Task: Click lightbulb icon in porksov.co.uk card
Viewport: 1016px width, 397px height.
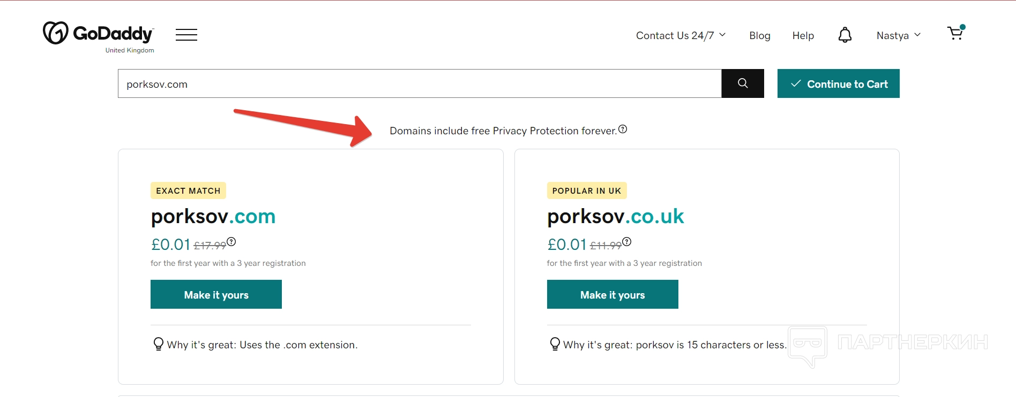Action: (555, 344)
